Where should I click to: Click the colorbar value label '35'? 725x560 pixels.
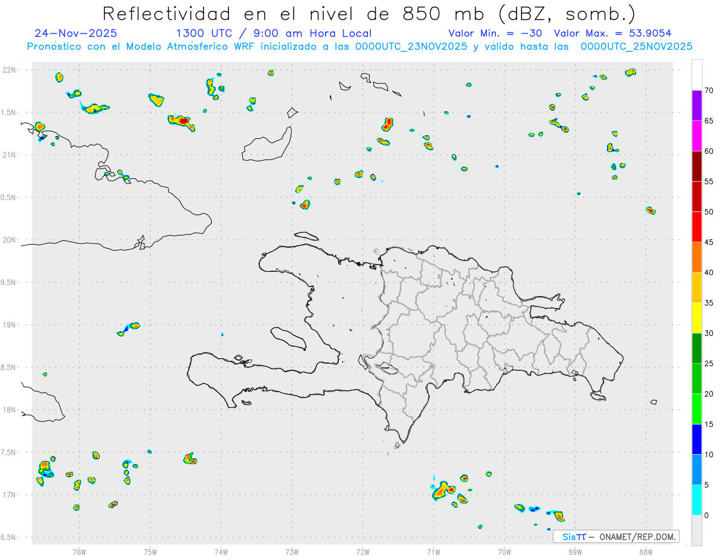tap(709, 303)
